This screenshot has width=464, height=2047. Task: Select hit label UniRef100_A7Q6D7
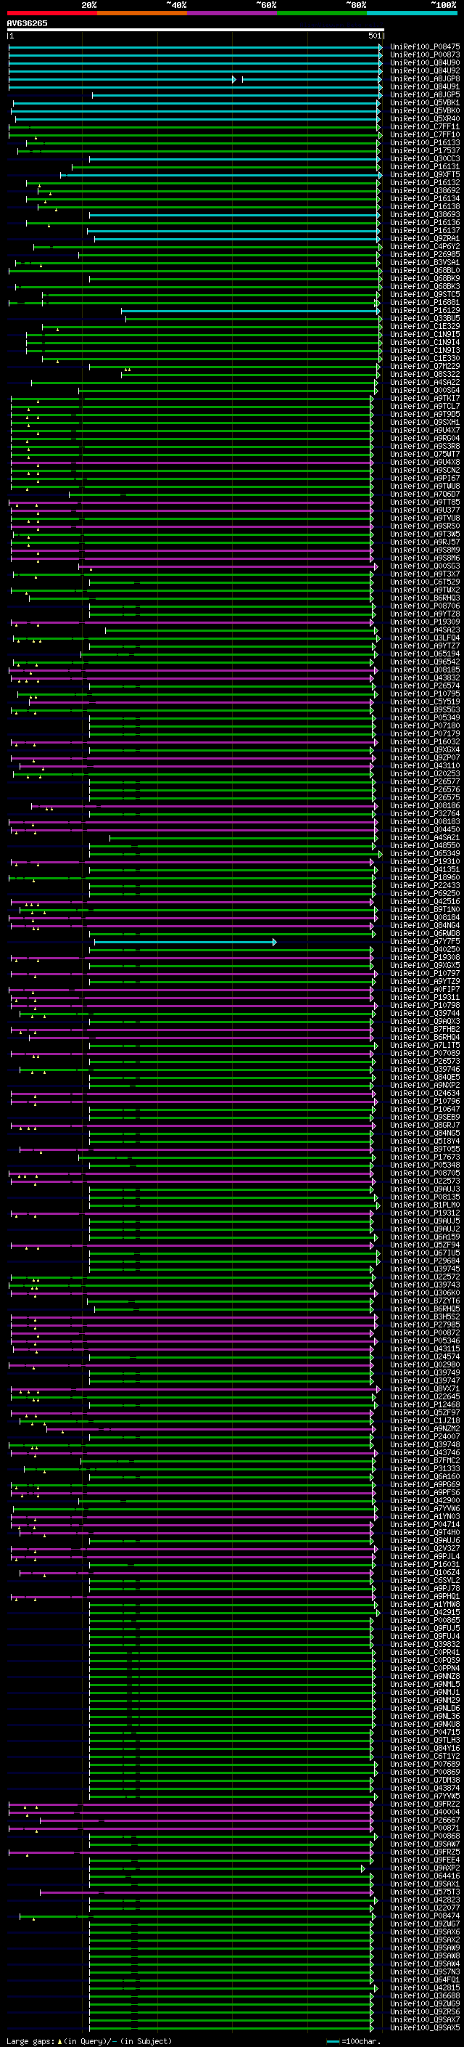click(x=425, y=495)
